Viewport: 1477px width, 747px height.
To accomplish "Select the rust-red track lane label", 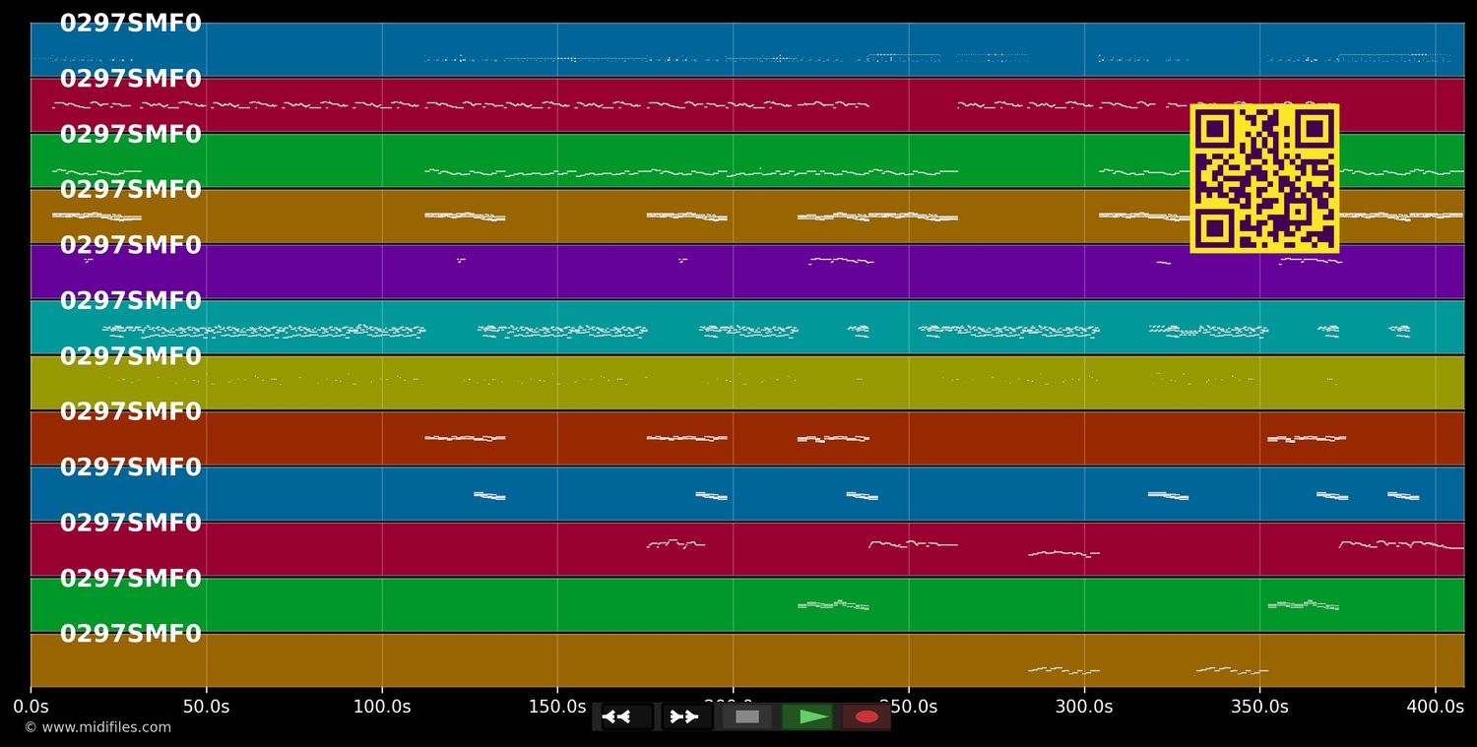I will point(131,412).
